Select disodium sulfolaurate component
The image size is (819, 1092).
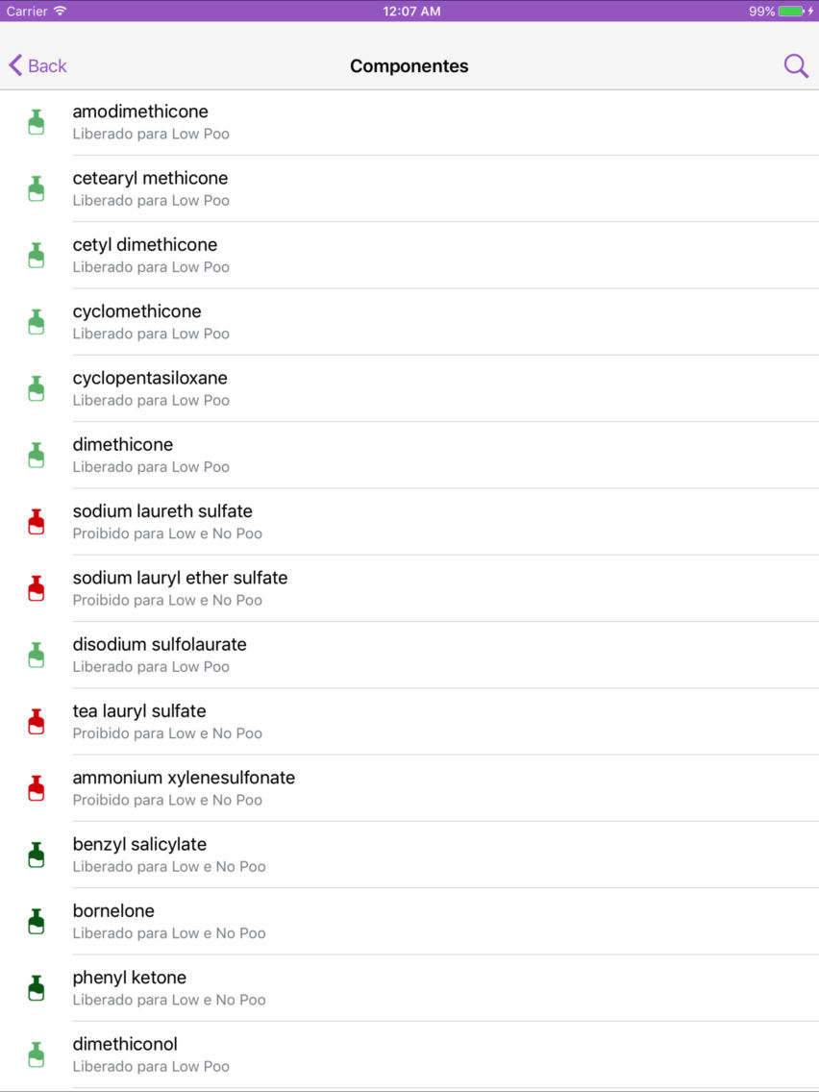tap(409, 655)
